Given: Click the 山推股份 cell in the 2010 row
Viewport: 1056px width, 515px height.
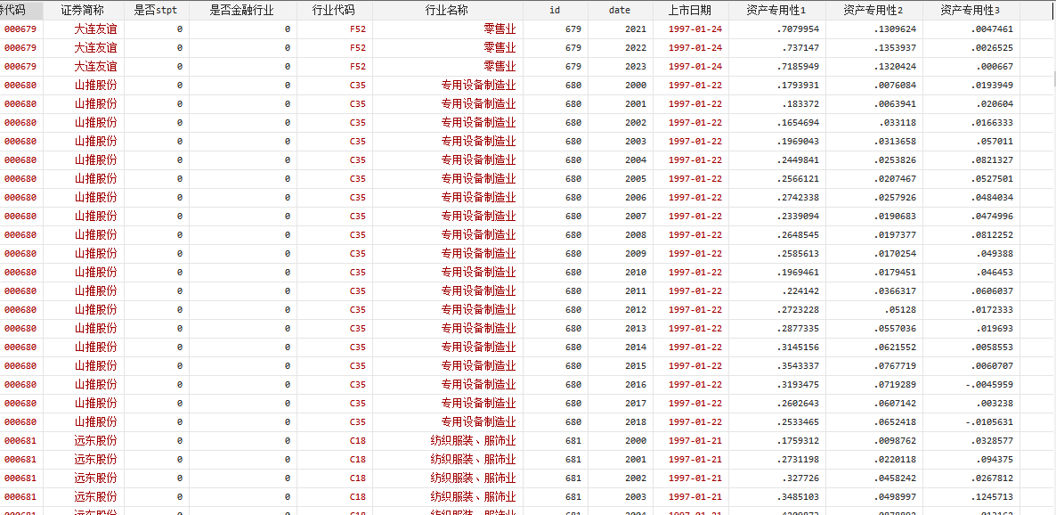Looking at the screenshot, I should click(x=95, y=272).
